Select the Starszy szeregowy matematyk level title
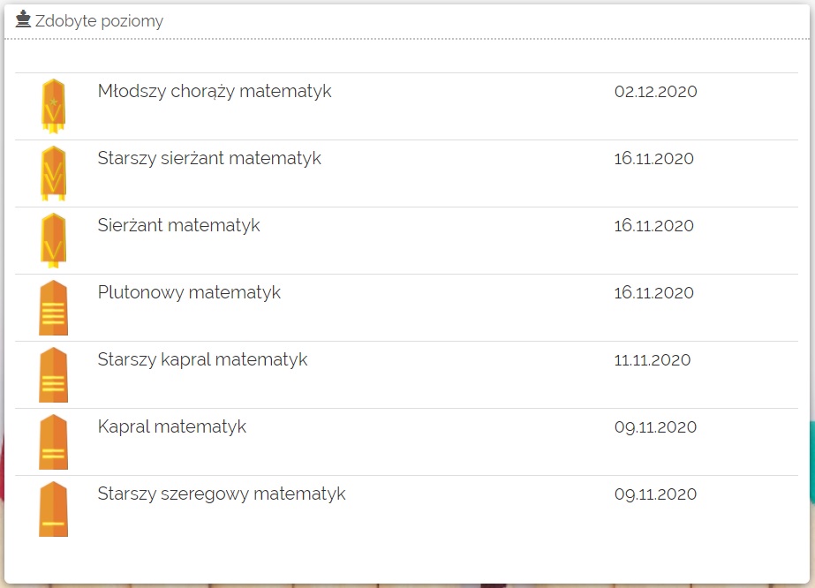Screen dimensions: 815x588 [222, 494]
